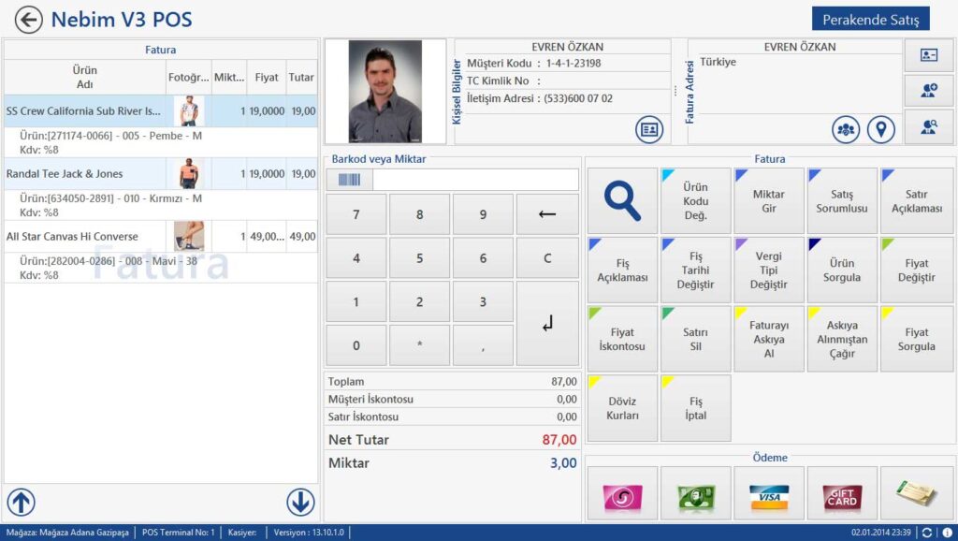Click the add customer icon with plus sign
This screenshot has width=958, height=541.
click(928, 91)
